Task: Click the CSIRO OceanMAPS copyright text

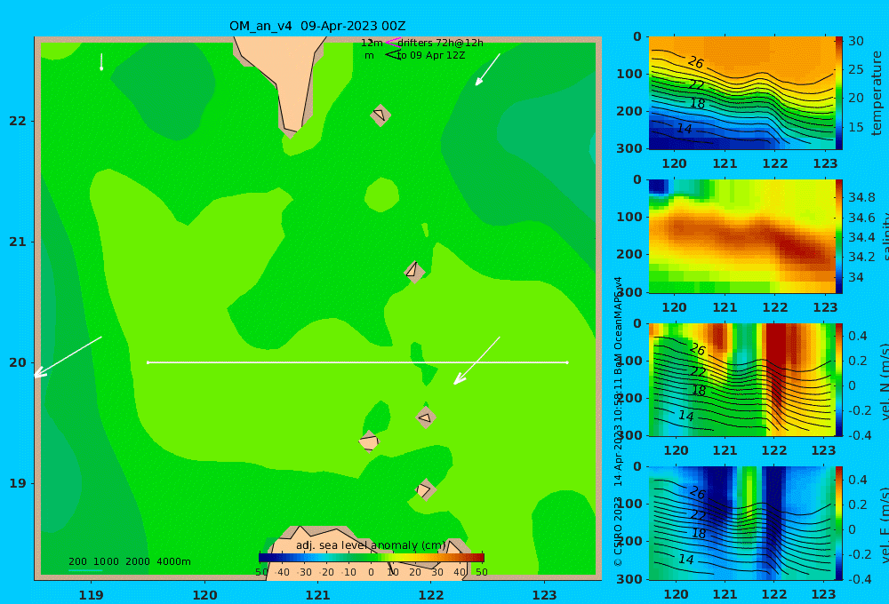Action: (618, 421)
